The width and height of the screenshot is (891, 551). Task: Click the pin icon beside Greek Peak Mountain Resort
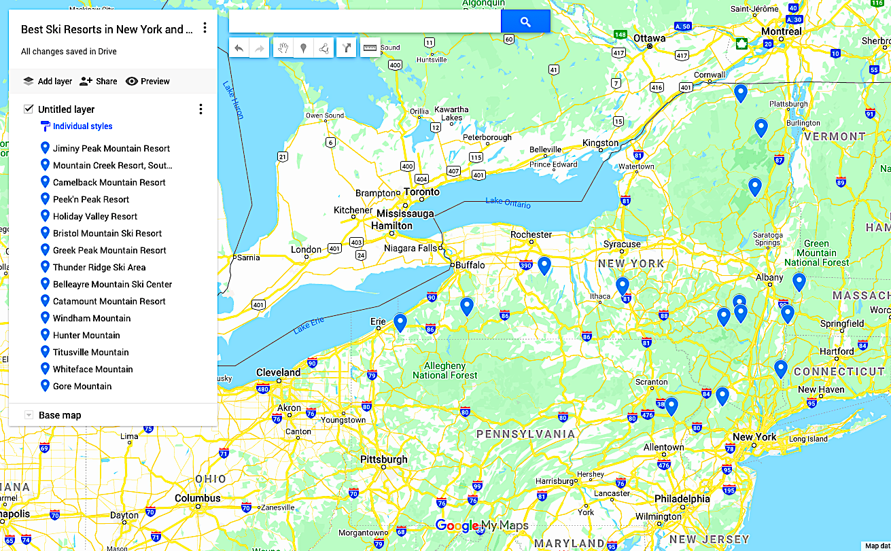pos(45,250)
